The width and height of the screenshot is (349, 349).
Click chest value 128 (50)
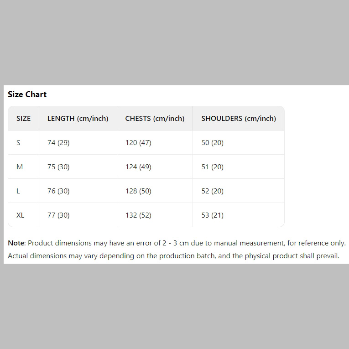pos(138,191)
